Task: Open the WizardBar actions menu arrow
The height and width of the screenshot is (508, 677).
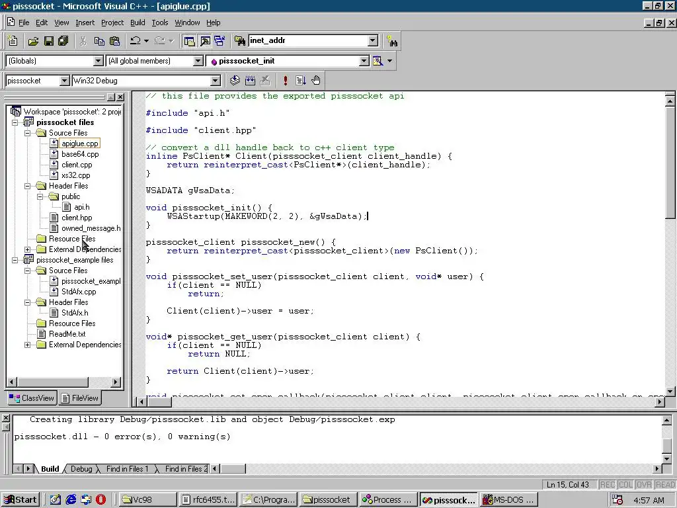Action: (390, 61)
